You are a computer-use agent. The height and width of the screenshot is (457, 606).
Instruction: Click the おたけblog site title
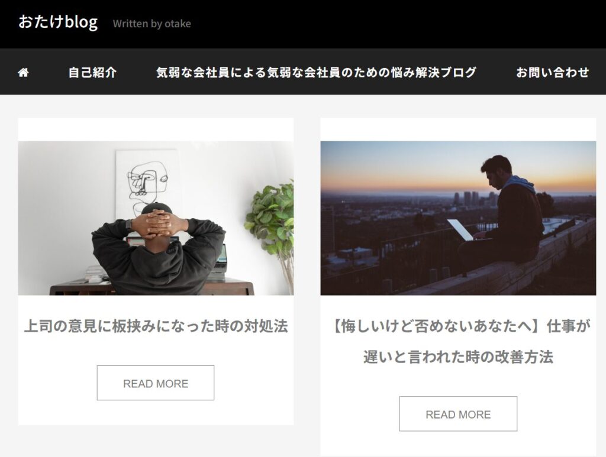click(x=58, y=22)
